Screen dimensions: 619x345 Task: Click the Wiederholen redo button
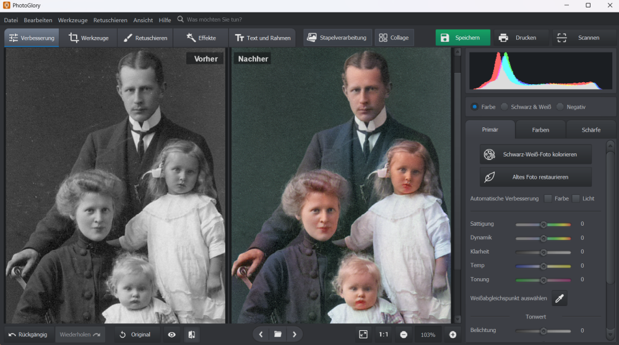80,334
